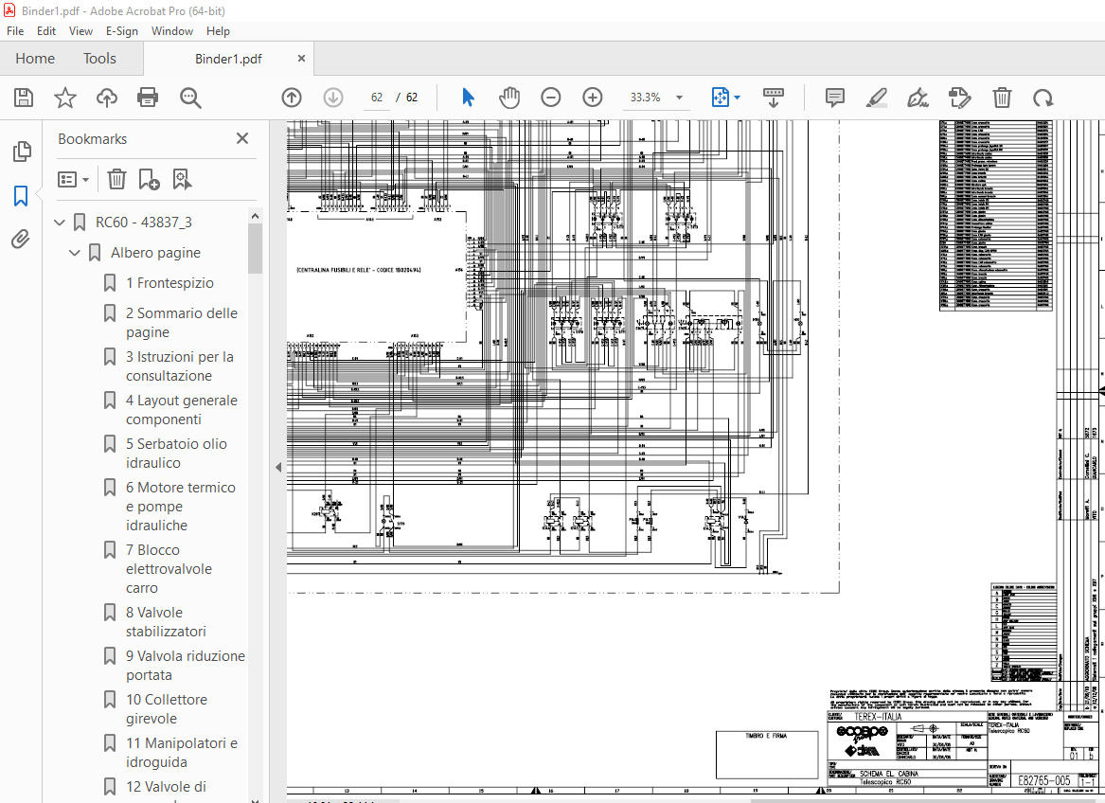Close the Binder1.pdf tab
The width and height of the screenshot is (1105, 803).
(x=301, y=59)
